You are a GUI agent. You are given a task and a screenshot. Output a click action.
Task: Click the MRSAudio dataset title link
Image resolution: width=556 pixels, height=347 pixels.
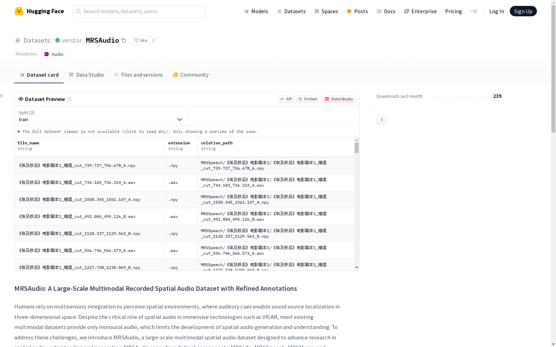(103, 40)
